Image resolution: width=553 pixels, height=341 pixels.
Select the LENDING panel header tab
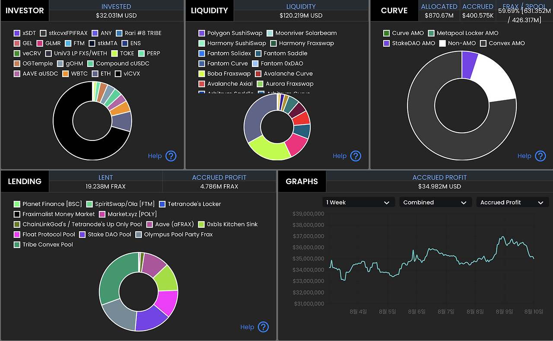(25, 182)
